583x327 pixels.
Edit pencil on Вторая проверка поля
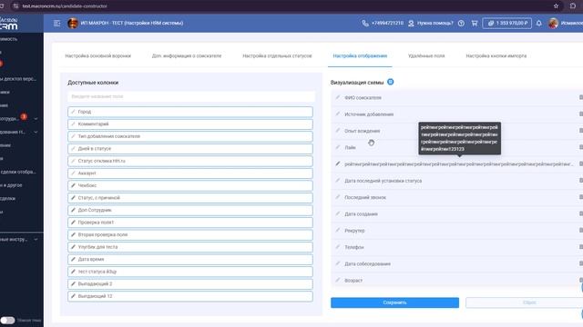pyautogui.click(x=73, y=234)
